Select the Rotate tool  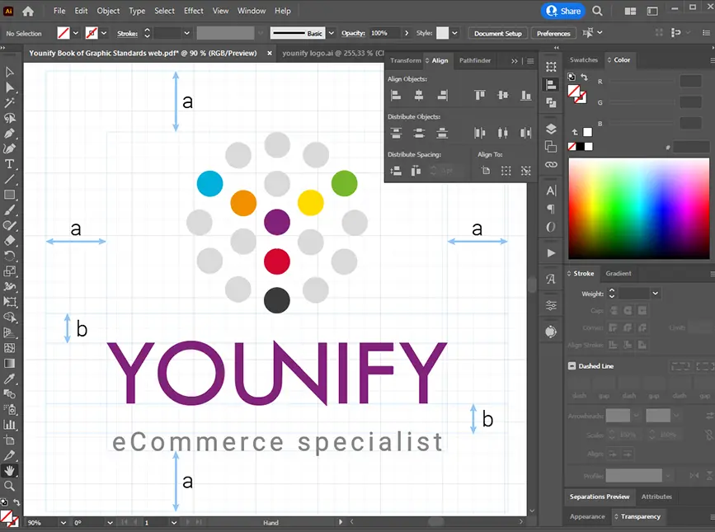(x=9, y=256)
